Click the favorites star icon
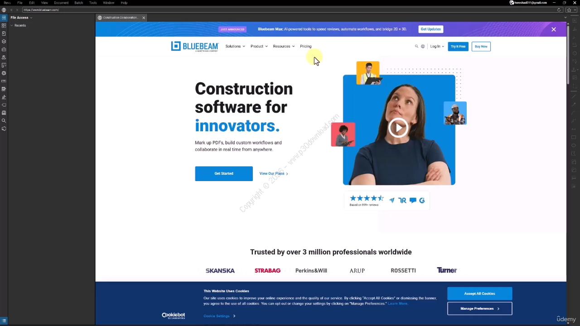580x326 pixels. 569,10
